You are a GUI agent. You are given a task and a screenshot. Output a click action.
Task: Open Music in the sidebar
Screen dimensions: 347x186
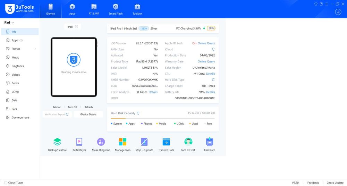(20, 57)
